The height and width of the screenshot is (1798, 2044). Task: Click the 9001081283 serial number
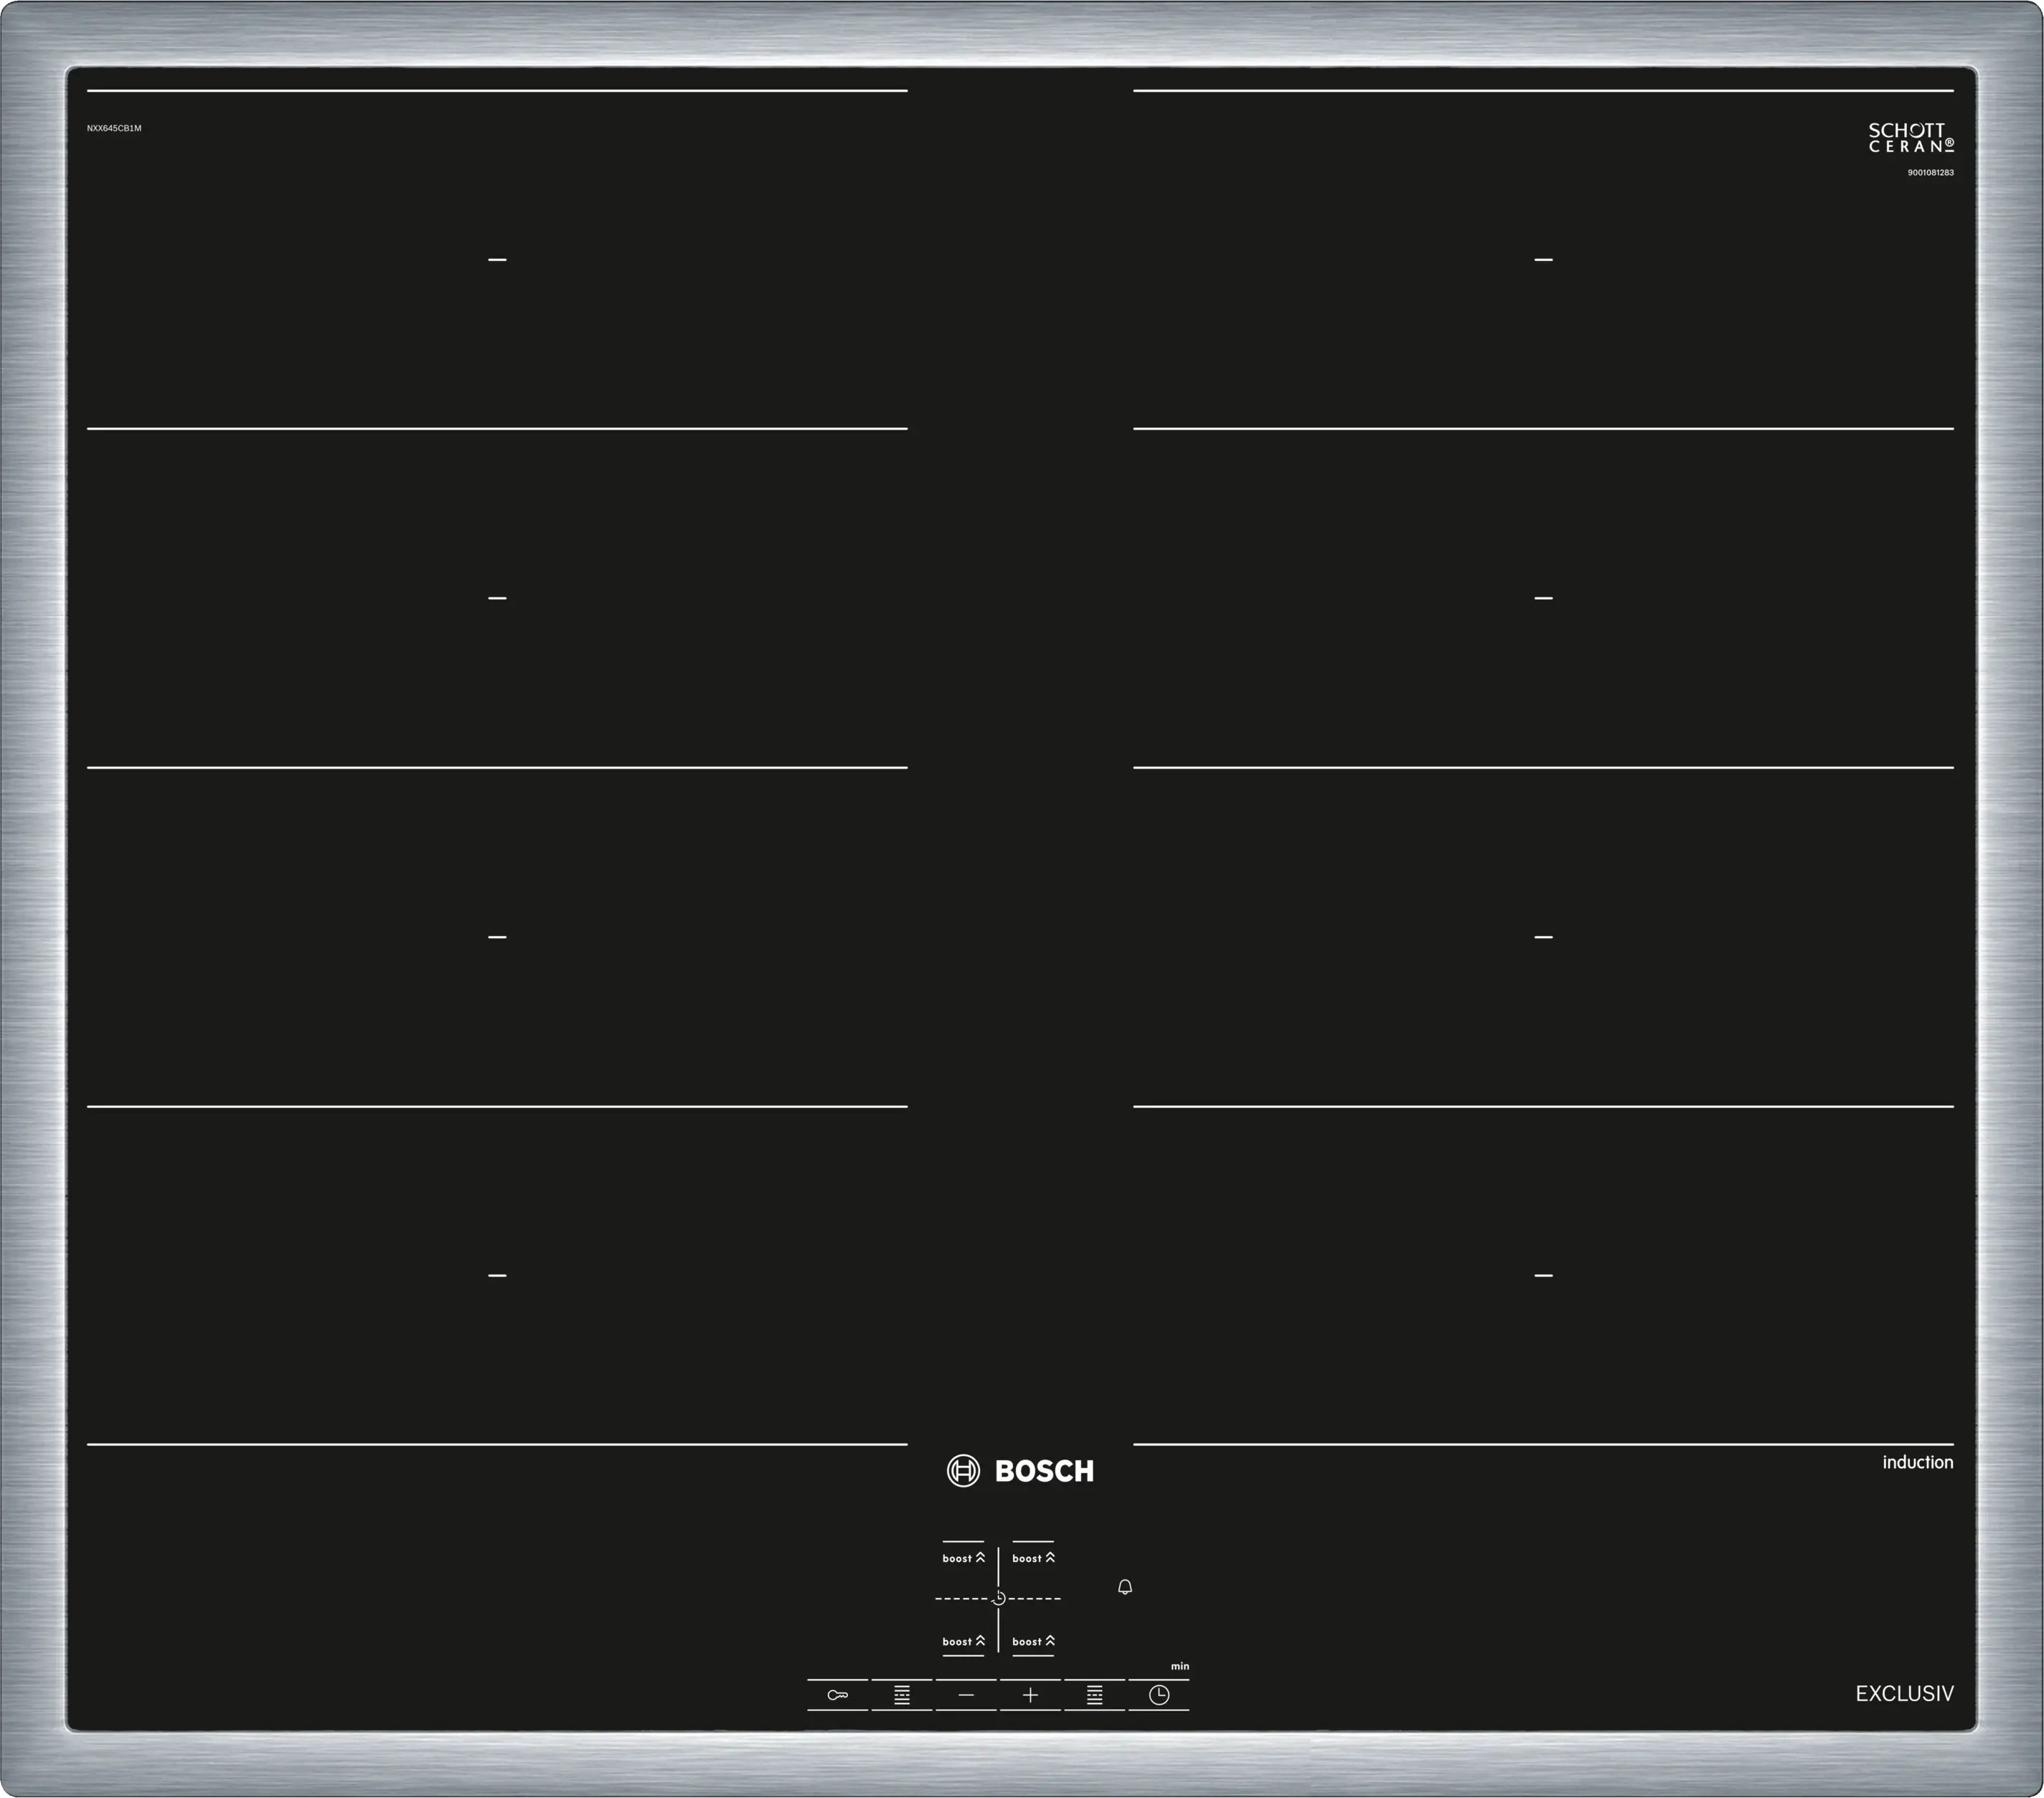(1930, 173)
